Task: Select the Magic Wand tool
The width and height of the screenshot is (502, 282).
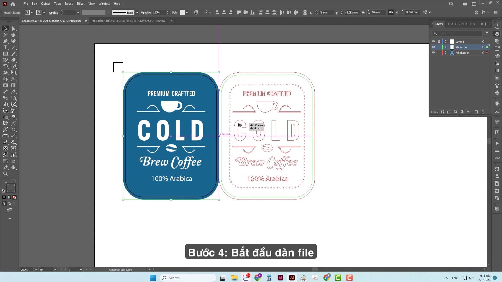Action: [5, 35]
